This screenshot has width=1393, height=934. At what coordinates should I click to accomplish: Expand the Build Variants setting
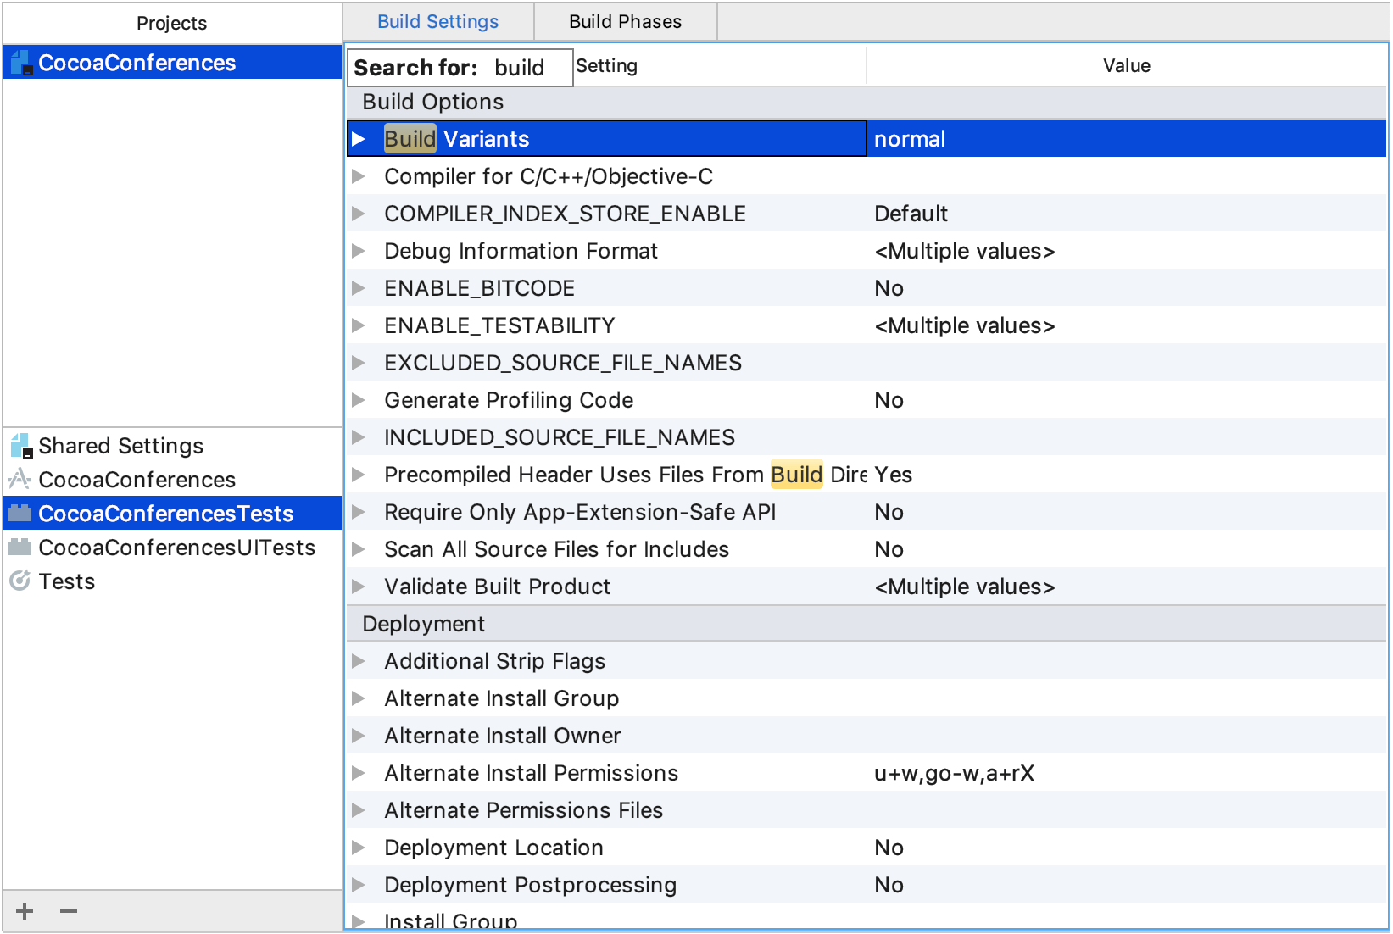[x=359, y=139]
